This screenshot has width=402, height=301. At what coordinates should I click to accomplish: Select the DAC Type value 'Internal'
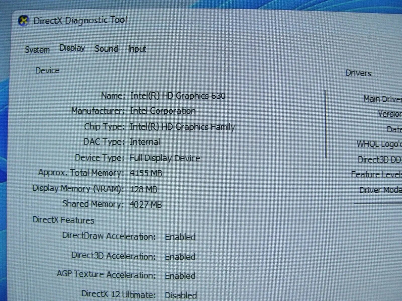click(145, 142)
